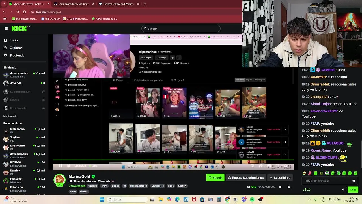Viewport: 362px width, 204px height.
Task: Open Discord from the taskbar
Action: pos(244,199)
